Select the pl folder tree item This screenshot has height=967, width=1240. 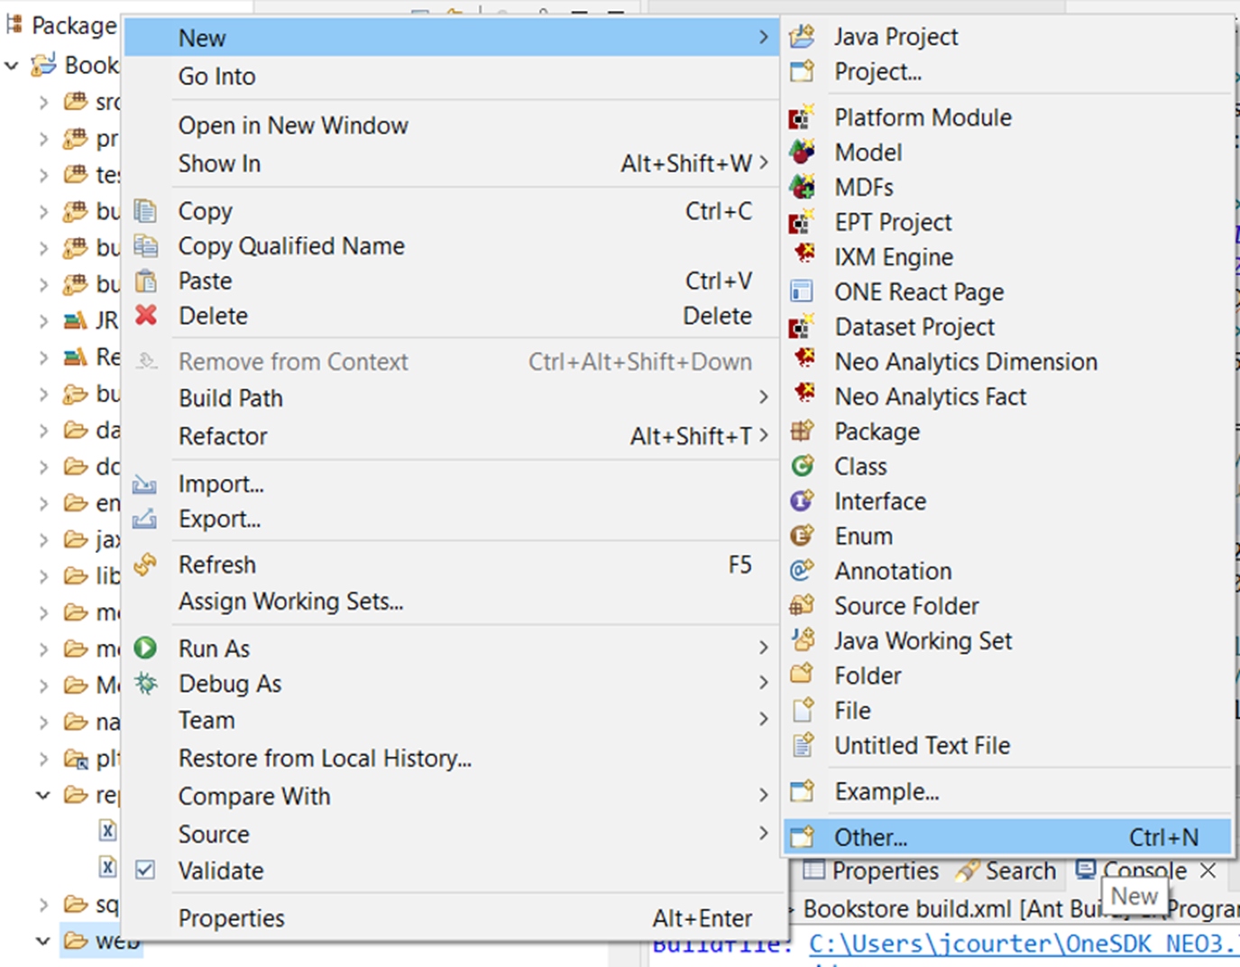pos(91,759)
